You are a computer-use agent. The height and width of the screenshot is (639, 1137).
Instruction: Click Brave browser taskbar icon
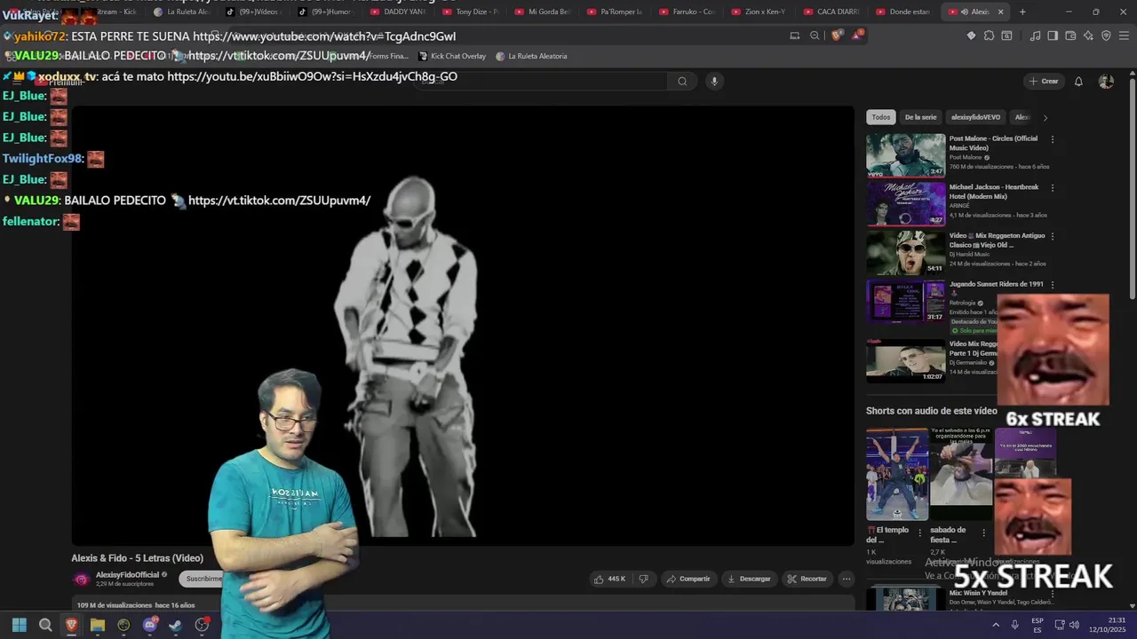pyautogui.click(x=71, y=625)
